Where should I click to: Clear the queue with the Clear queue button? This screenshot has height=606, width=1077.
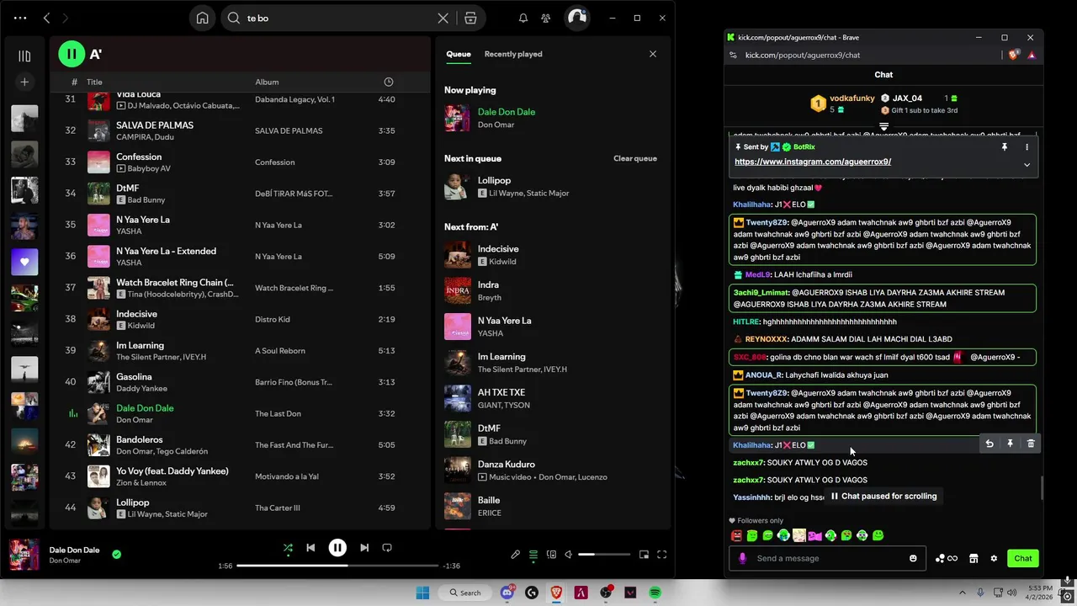click(635, 158)
